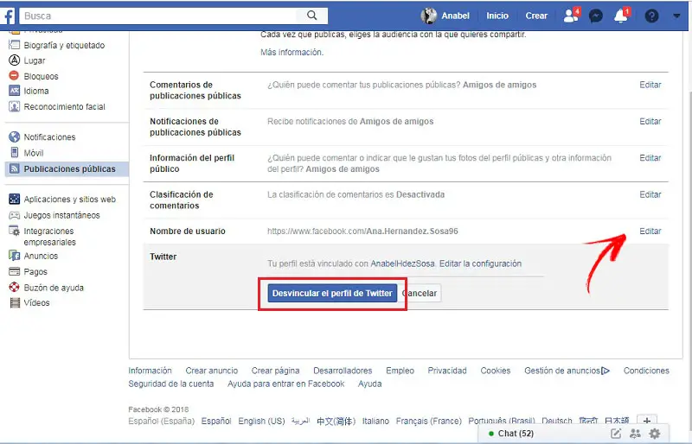Click the AdChoices triangle icon
Screen dimensions: 692x444
click(605, 371)
